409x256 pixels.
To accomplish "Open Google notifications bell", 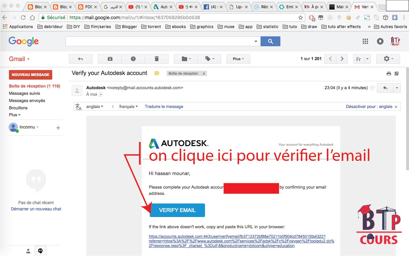I will 380,41.
